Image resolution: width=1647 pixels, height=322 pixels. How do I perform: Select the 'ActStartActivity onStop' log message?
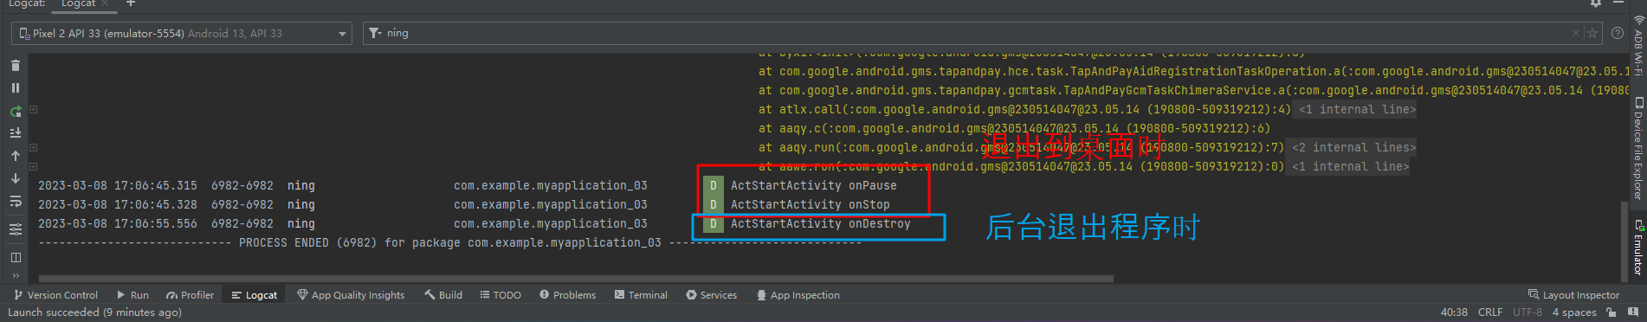click(811, 205)
